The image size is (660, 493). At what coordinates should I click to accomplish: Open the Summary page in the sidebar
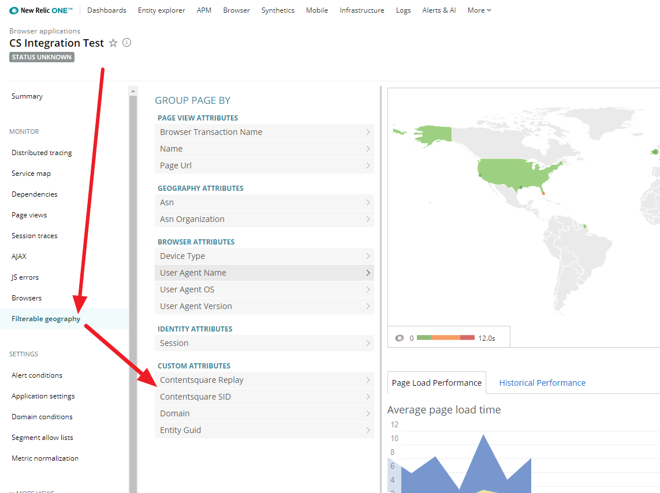[27, 96]
